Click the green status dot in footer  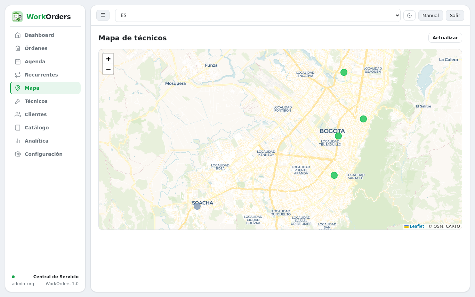(13, 277)
